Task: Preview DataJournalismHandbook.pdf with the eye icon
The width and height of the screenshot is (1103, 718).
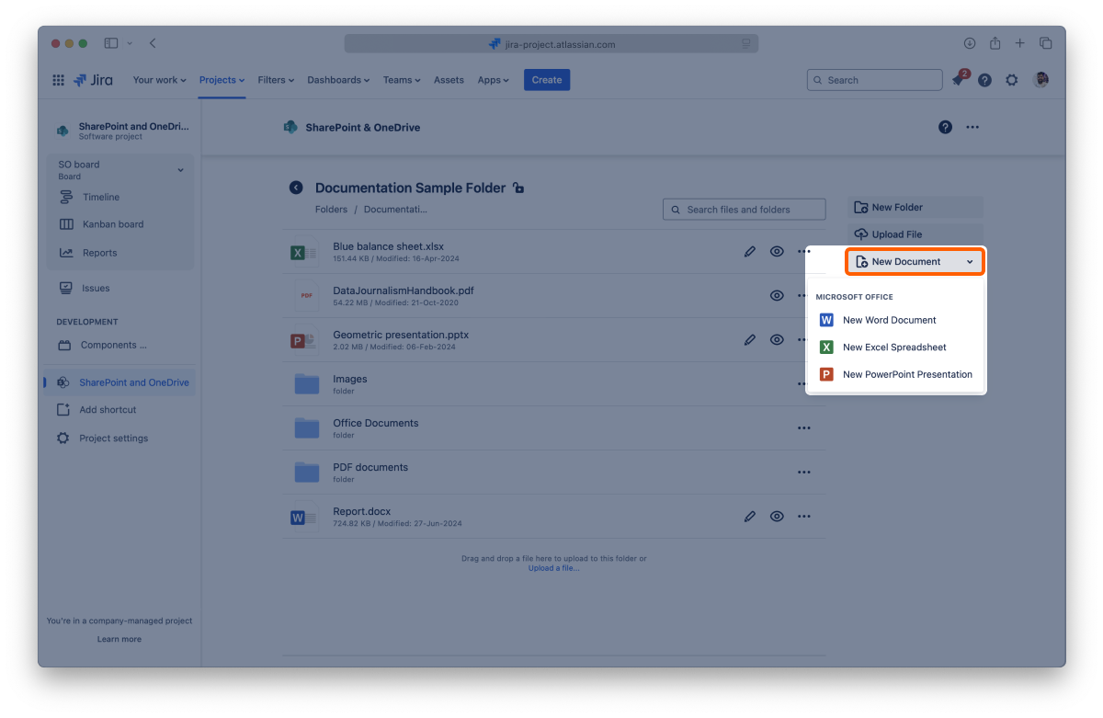Action: point(777,295)
